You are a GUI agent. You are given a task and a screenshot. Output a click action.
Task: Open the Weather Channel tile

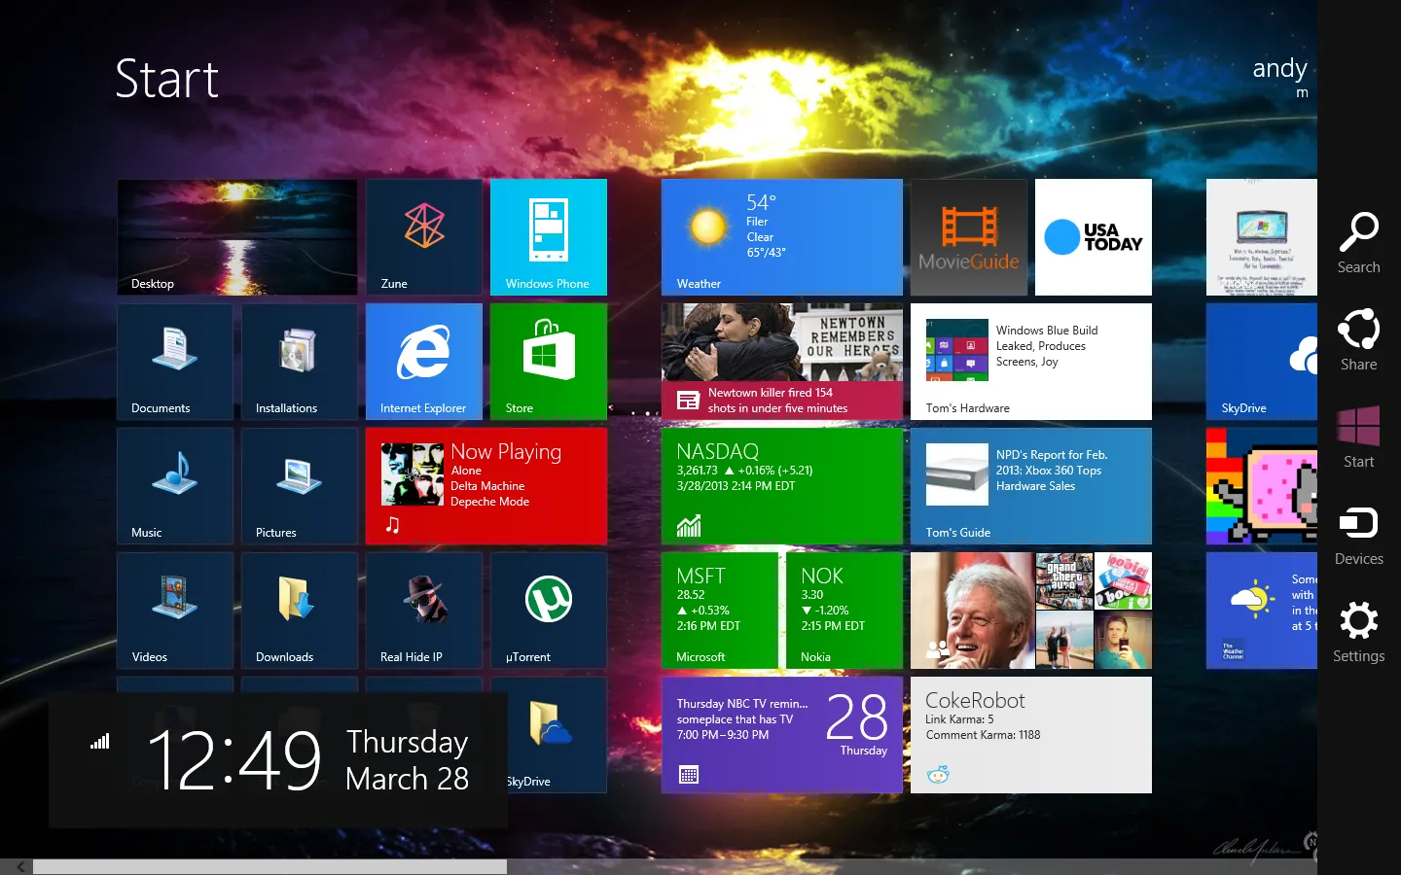[x=1262, y=611]
